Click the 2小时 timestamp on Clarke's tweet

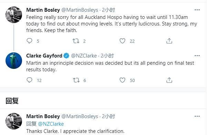107,56
